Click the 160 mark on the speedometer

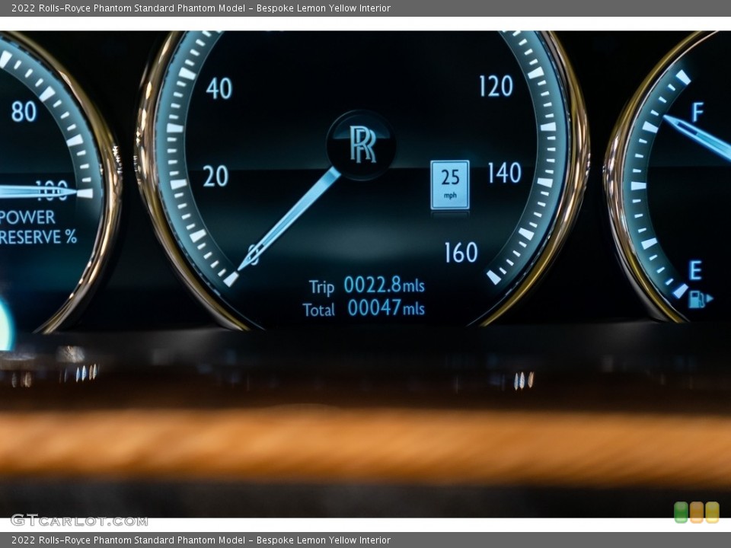tap(461, 253)
